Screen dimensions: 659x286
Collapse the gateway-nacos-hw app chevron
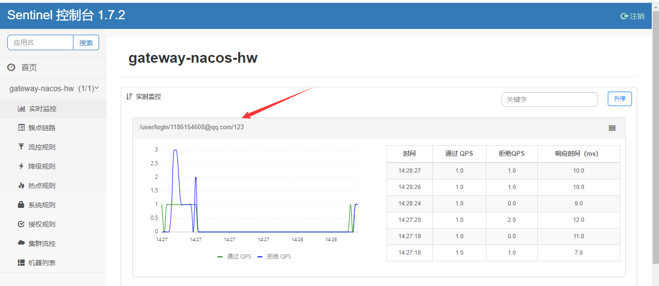pos(97,88)
